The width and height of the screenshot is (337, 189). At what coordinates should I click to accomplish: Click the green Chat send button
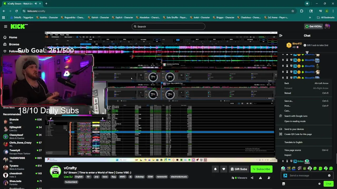click(x=328, y=184)
